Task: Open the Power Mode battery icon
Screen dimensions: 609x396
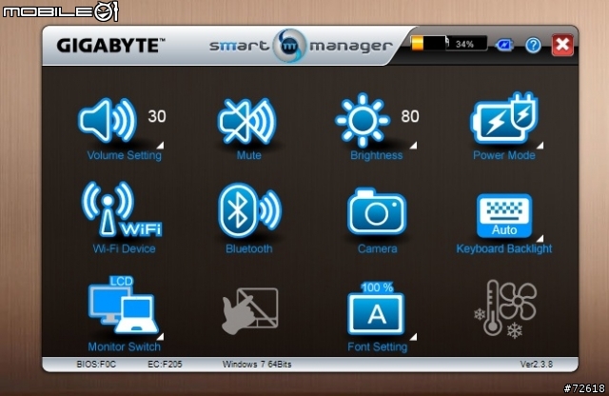Action: (504, 118)
